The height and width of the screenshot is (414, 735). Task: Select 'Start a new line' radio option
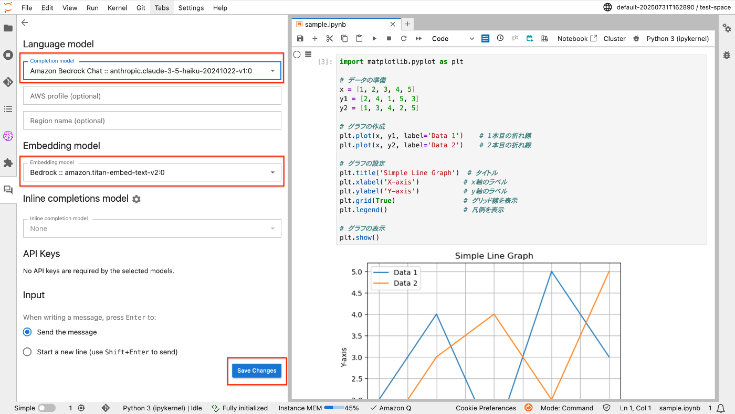pos(27,352)
